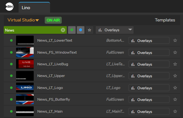Switch to the Lino tab
Viewport: 183px width, 118px height.
point(34,7)
